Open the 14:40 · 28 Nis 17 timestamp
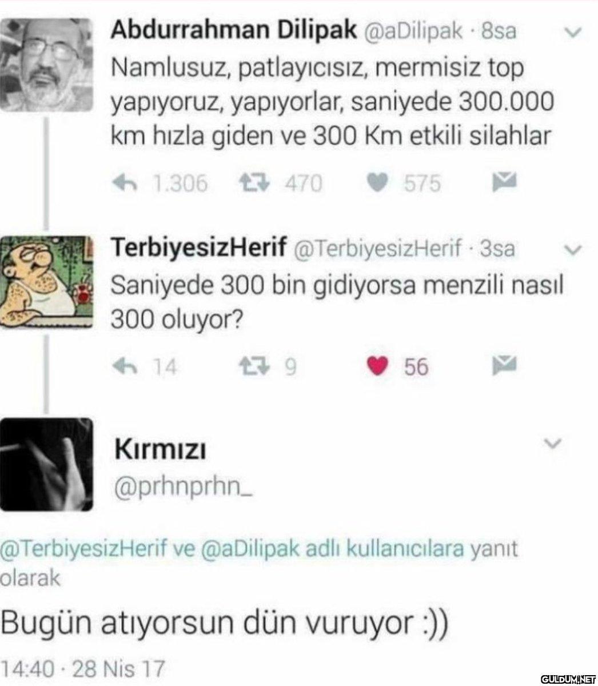This screenshot has height=686, width=598. (82, 669)
